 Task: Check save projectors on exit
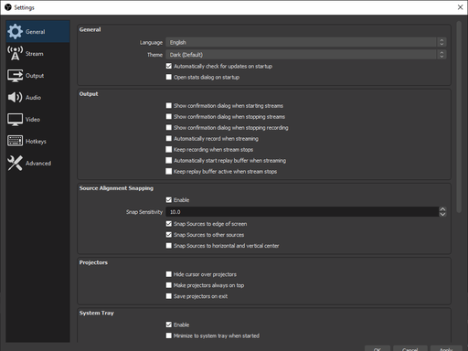click(169, 296)
